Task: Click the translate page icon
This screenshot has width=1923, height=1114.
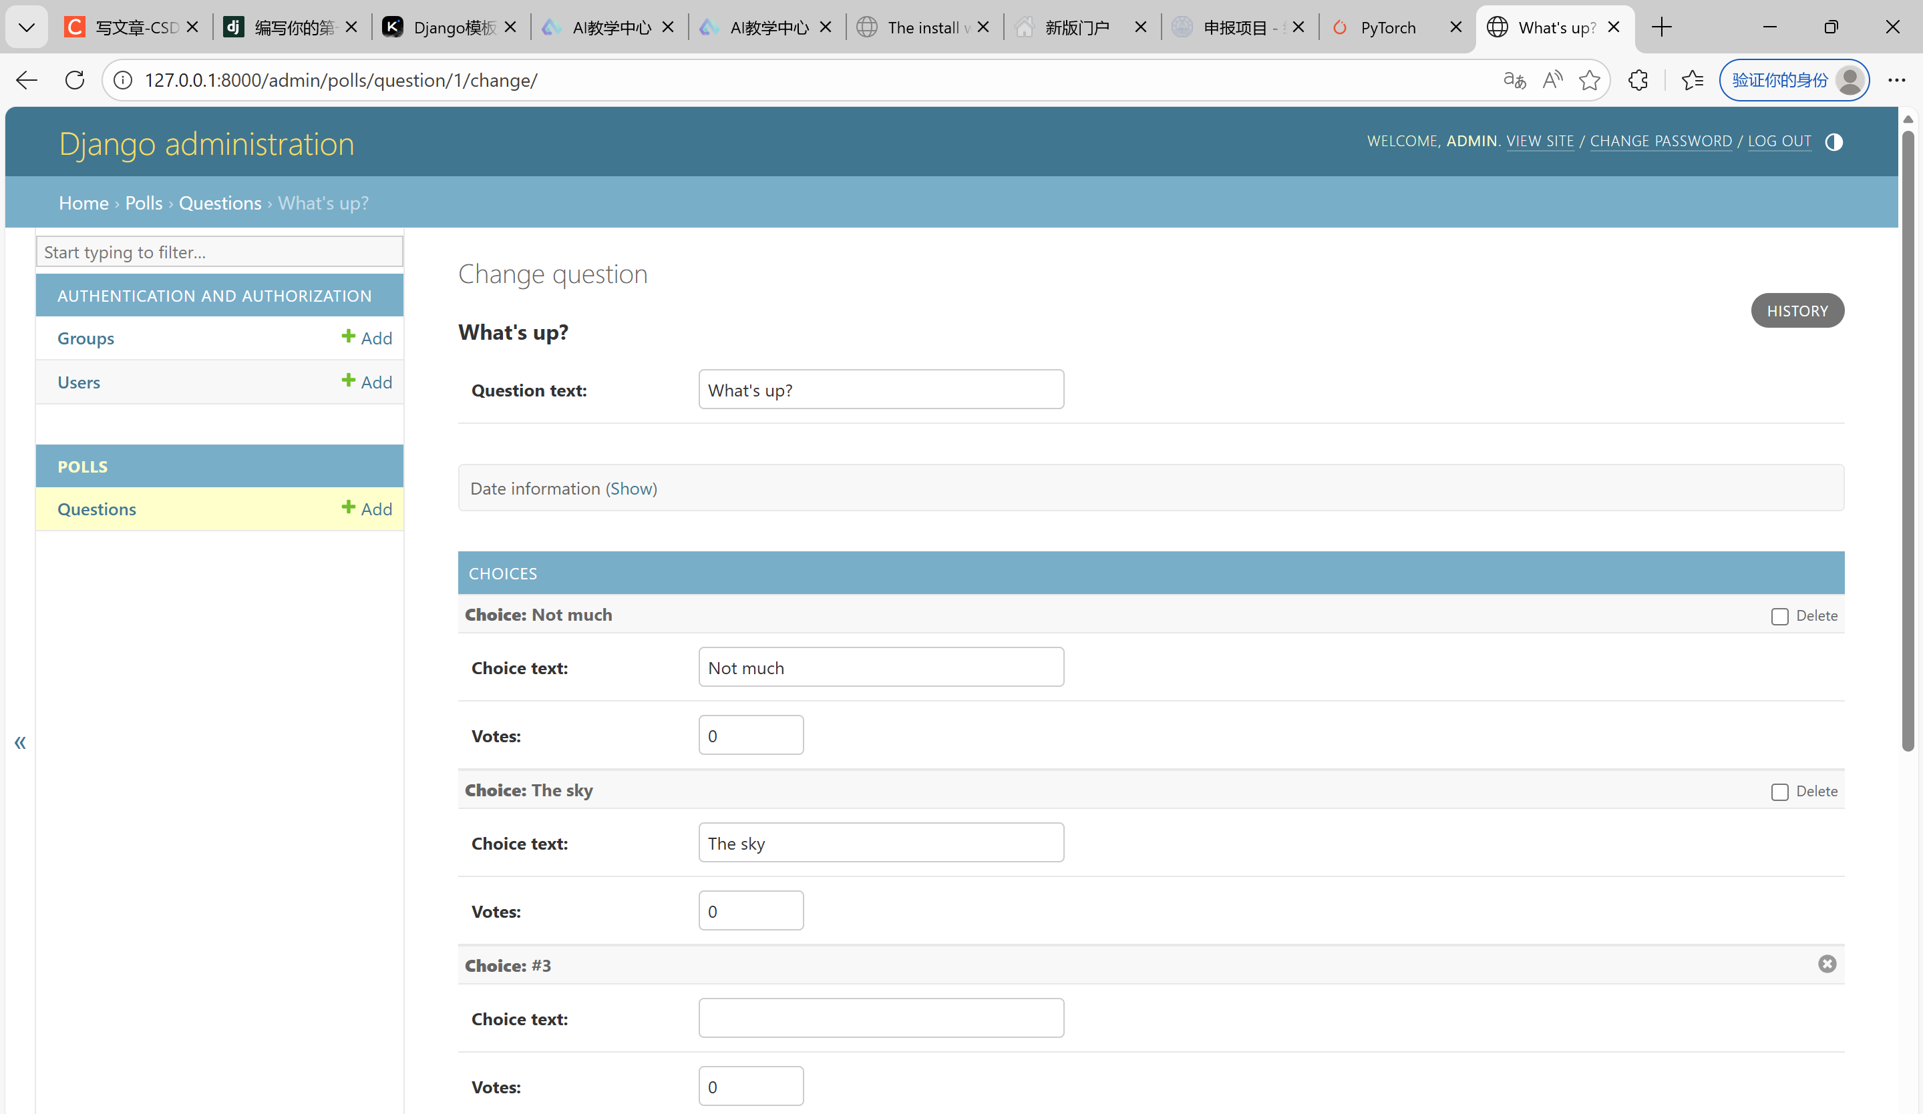Action: [1514, 80]
